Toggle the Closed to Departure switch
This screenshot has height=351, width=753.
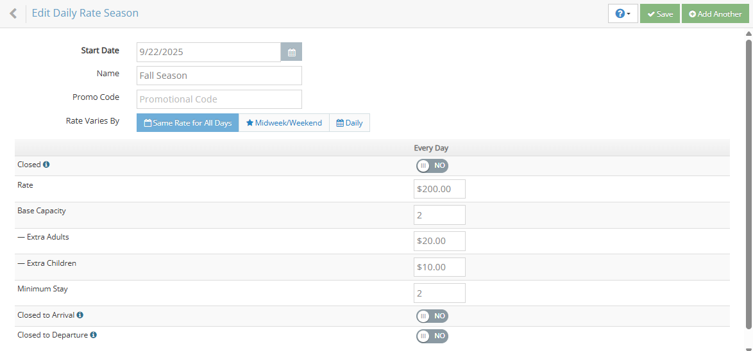click(432, 336)
